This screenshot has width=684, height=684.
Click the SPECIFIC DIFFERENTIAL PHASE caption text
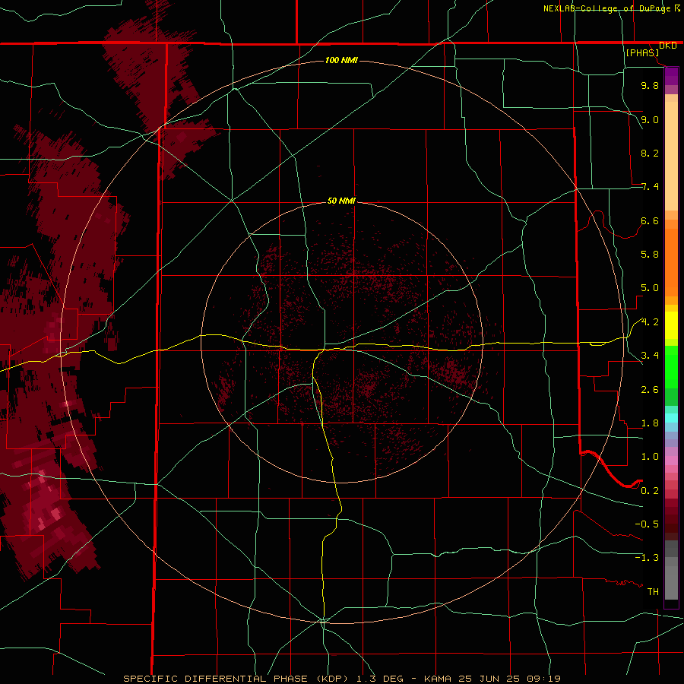[216, 679]
